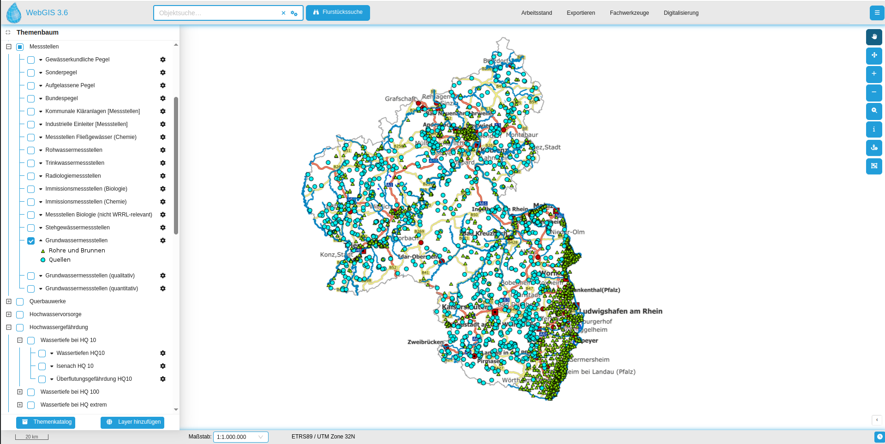Open settings gear for Trinkwassermessstellen layer
Image resolution: width=885 pixels, height=444 pixels.
(163, 163)
